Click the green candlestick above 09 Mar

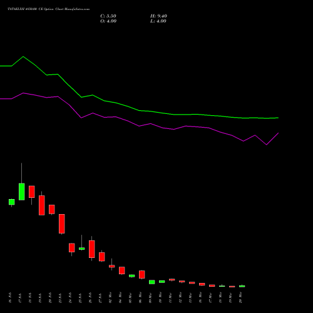click(152, 282)
